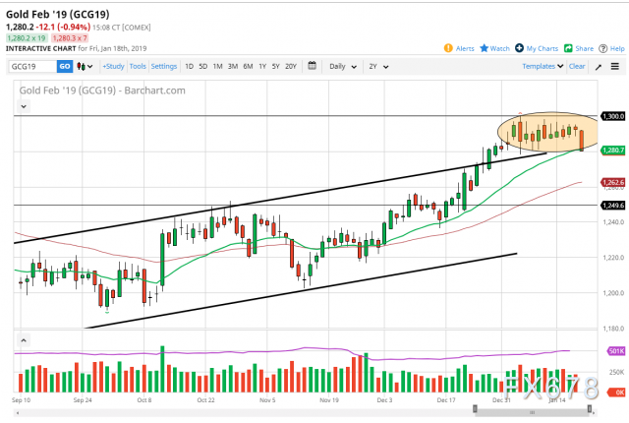Open the hamburger menu icon

[x=617, y=66]
